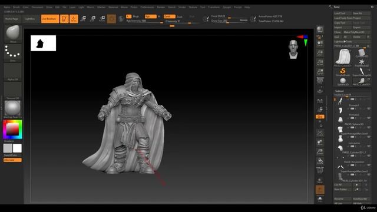Click the Local Symmetry icon

click(320, 101)
